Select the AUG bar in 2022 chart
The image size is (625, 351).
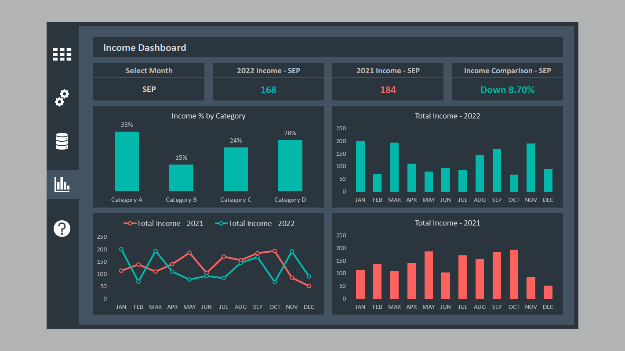tap(480, 173)
